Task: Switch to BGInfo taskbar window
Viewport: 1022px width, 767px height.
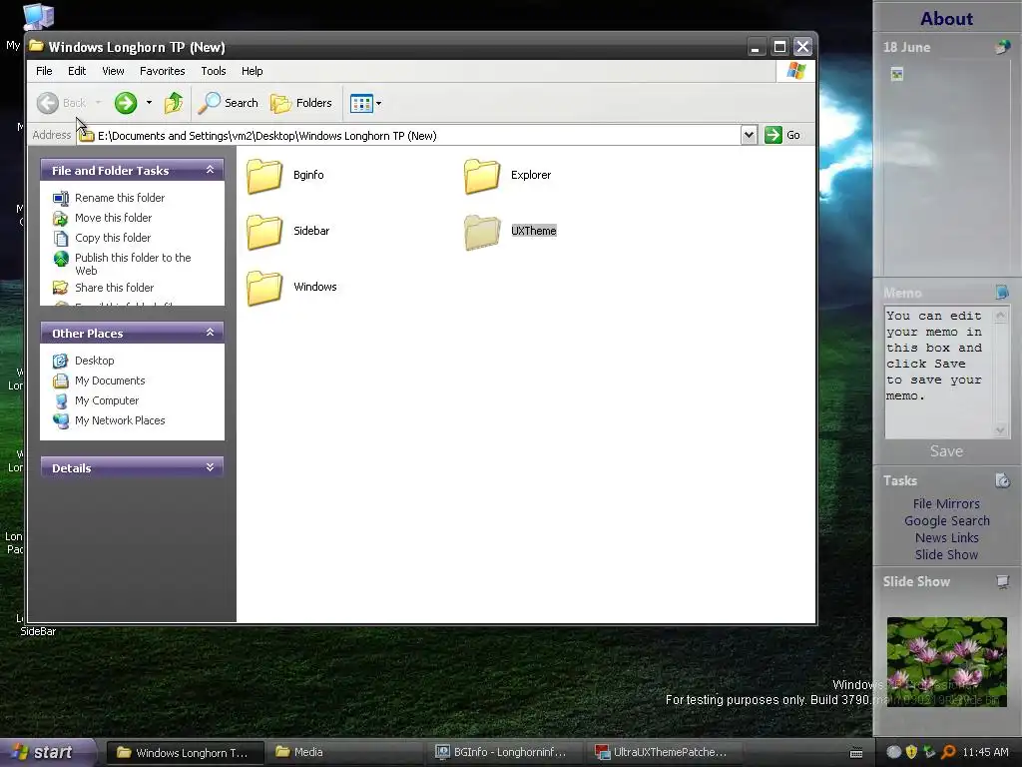Action: click(505, 752)
